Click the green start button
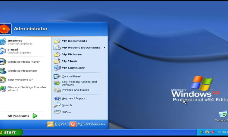Image resolution: width=228 pixels, height=137 pixels. pyautogui.click(x=11, y=132)
